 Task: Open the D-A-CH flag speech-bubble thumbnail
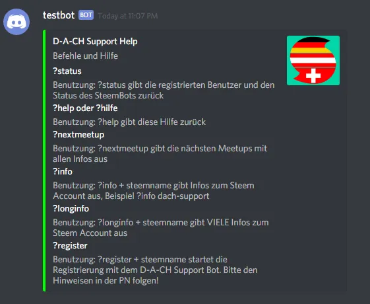(313, 61)
